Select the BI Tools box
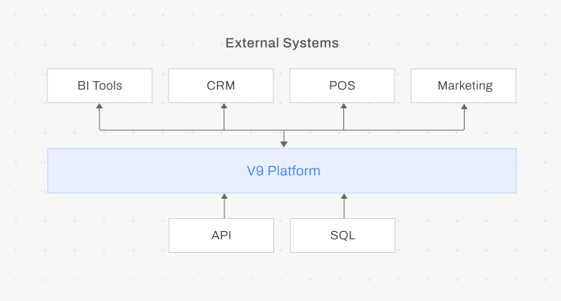This screenshot has width=561, height=301. 99,86
